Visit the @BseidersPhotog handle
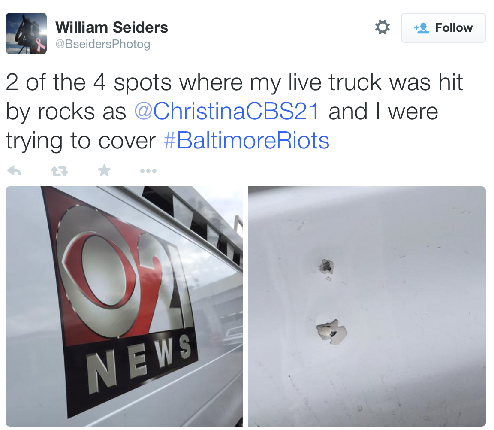The image size is (494, 430). coord(103,44)
